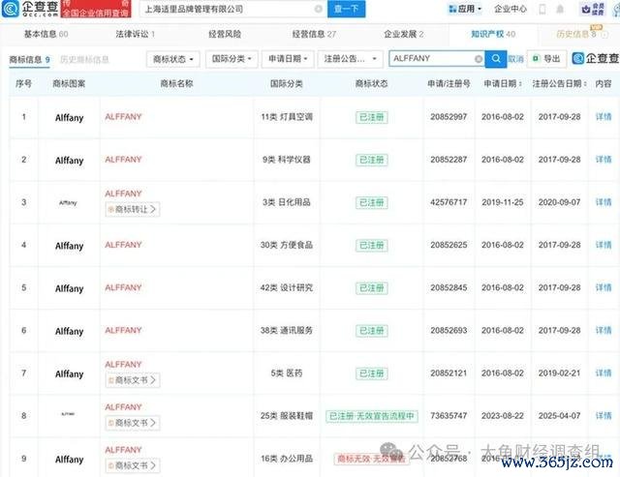Open the 注册公告 filter dropdown
Screen dimensions: 620x477
click(x=350, y=59)
